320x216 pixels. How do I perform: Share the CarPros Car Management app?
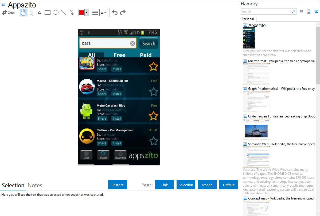coord(102,143)
